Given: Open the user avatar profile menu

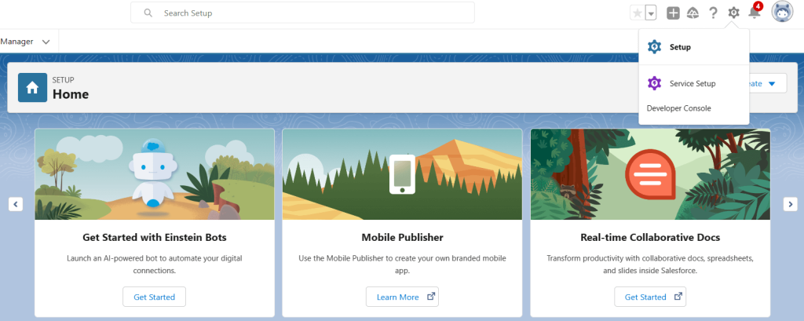Looking at the screenshot, I should pyautogui.click(x=783, y=13).
